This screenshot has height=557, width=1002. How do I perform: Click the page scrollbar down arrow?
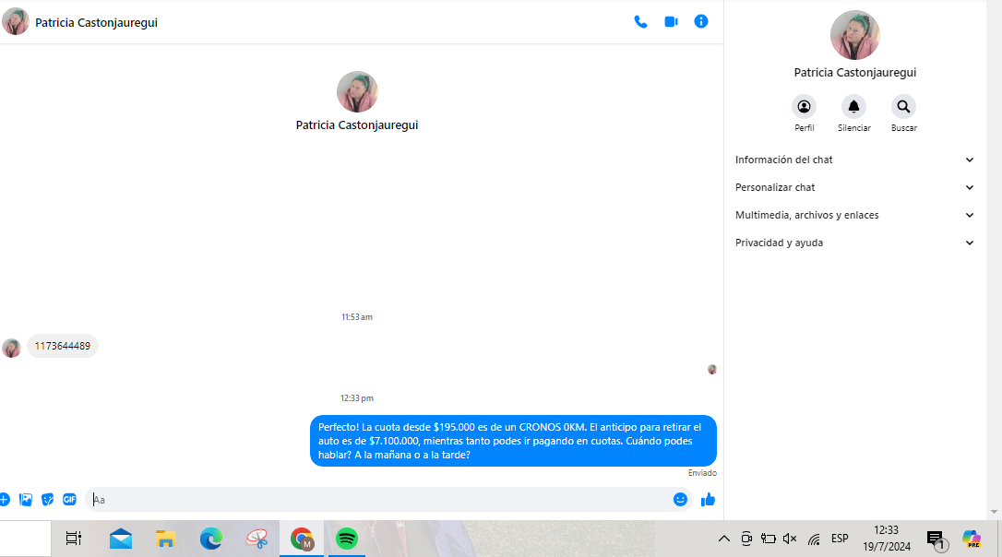(x=994, y=512)
